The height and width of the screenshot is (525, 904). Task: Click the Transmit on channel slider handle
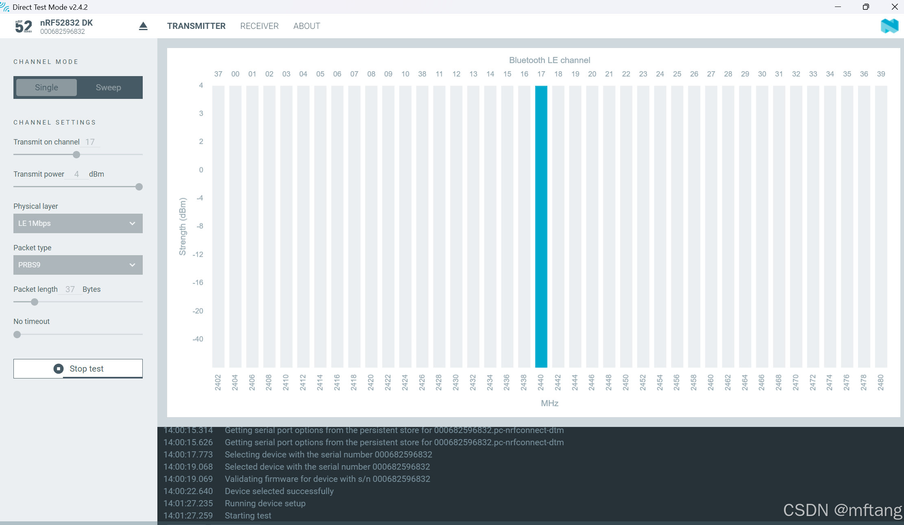tap(76, 155)
